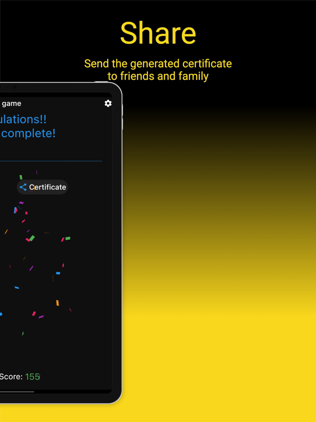Click the 'complete!' congratulation text
The height and width of the screenshot is (422, 316).
[28, 133]
